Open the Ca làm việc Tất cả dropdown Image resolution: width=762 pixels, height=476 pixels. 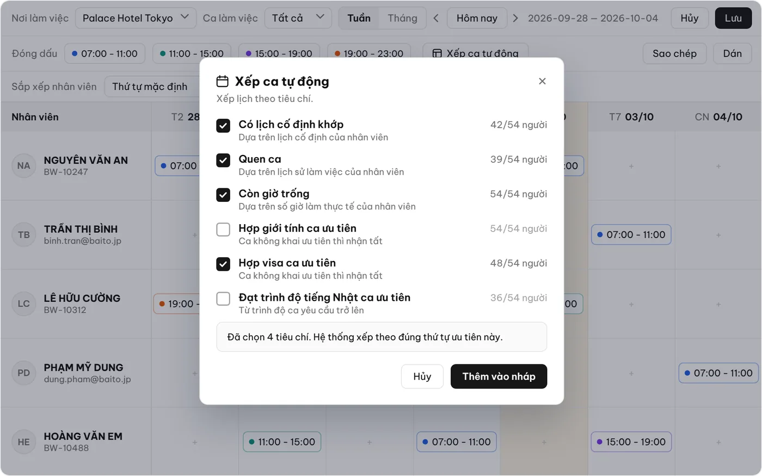point(298,18)
